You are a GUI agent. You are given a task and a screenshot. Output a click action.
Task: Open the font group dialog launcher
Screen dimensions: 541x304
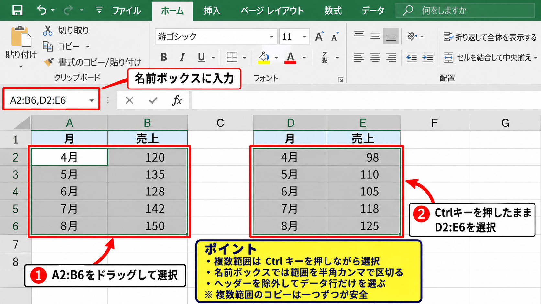click(x=340, y=79)
